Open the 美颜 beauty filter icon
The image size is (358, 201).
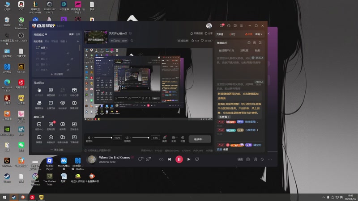click(x=164, y=138)
